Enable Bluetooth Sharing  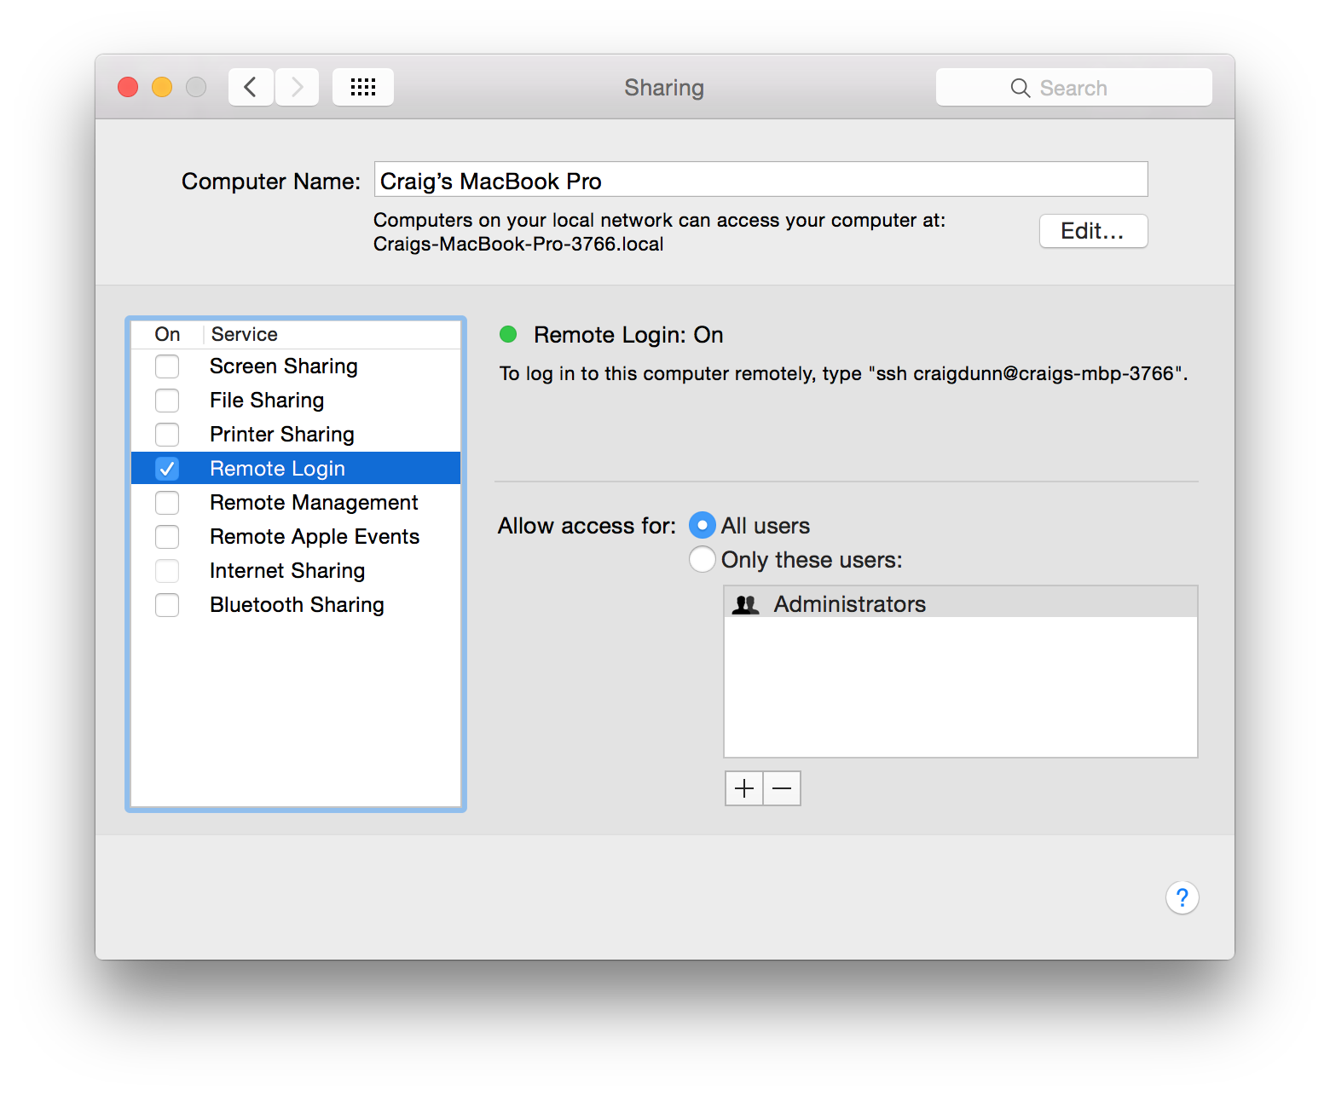tap(167, 604)
